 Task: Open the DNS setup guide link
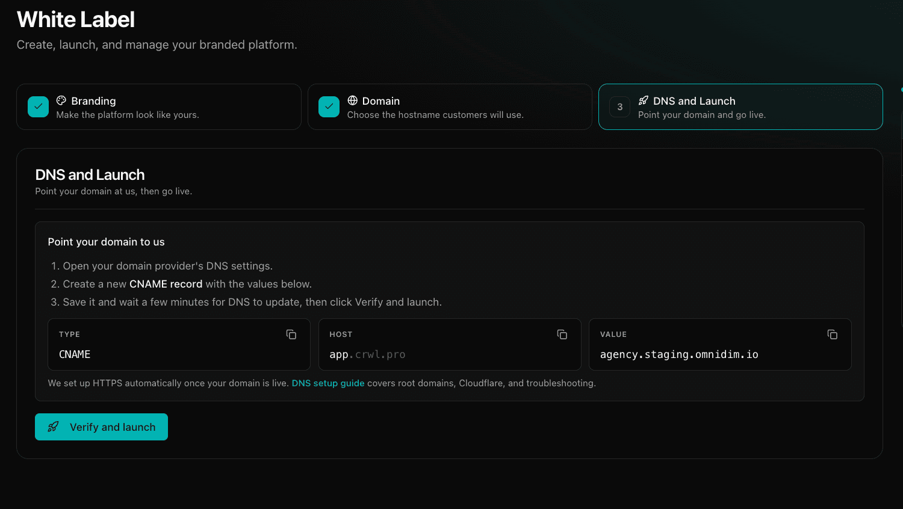328,383
